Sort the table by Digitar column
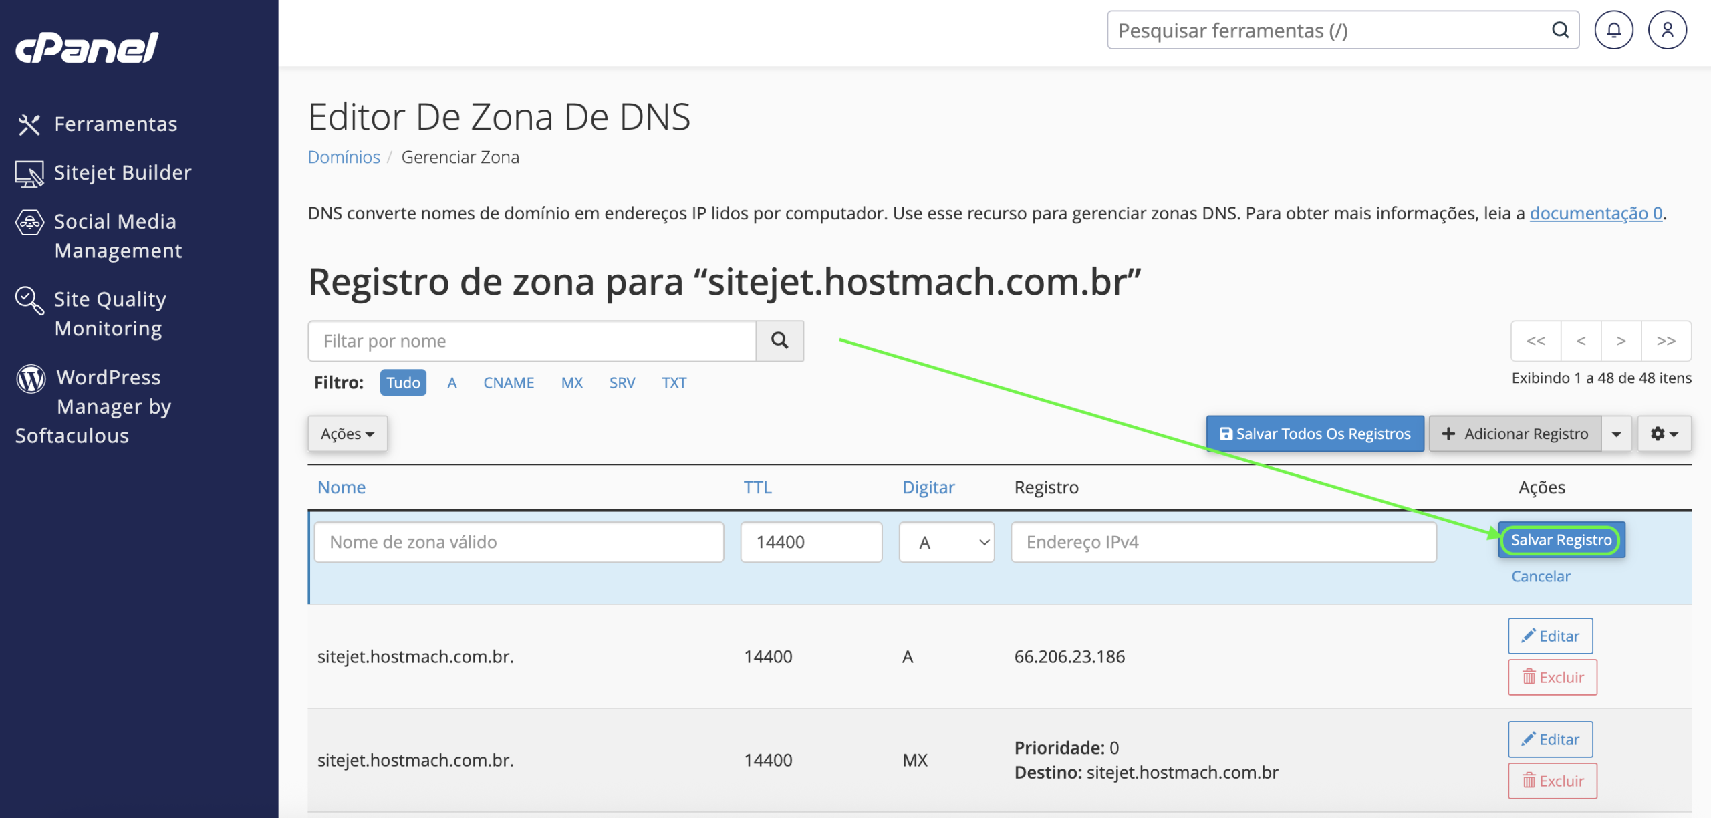Screen dimensions: 1711x818 point(928,487)
